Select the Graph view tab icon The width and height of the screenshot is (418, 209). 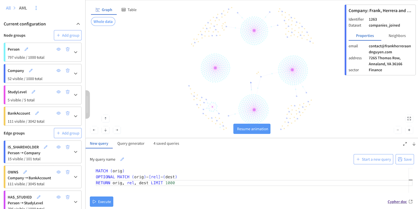[97, 10]
